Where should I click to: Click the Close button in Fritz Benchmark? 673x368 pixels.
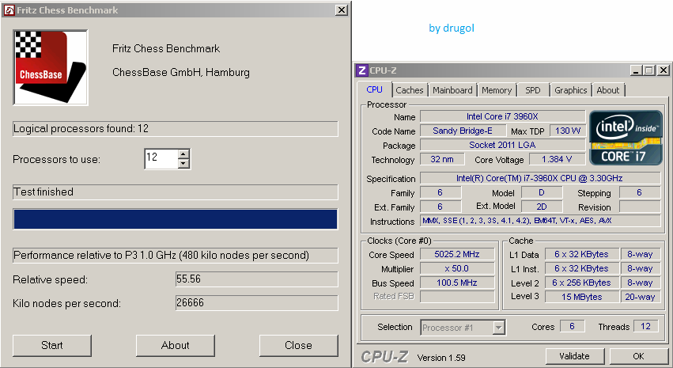[298, 345]
